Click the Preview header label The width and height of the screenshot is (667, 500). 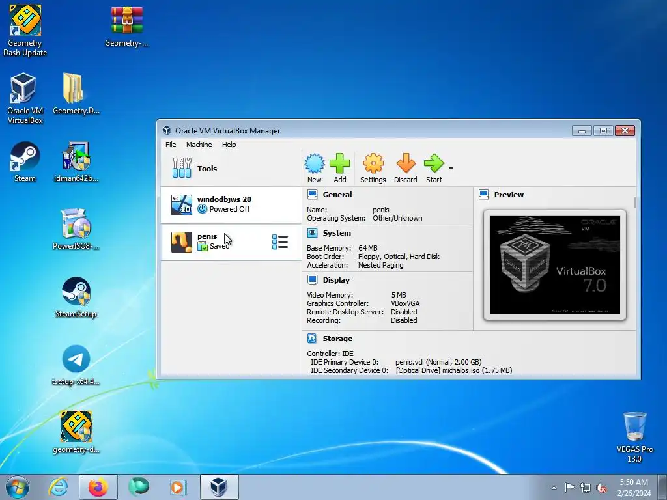click(509, 195)
